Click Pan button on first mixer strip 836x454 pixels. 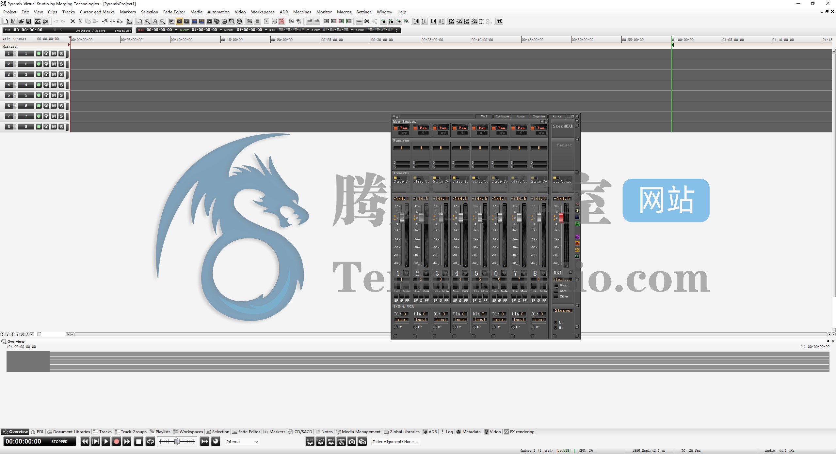tap(404, 128)
